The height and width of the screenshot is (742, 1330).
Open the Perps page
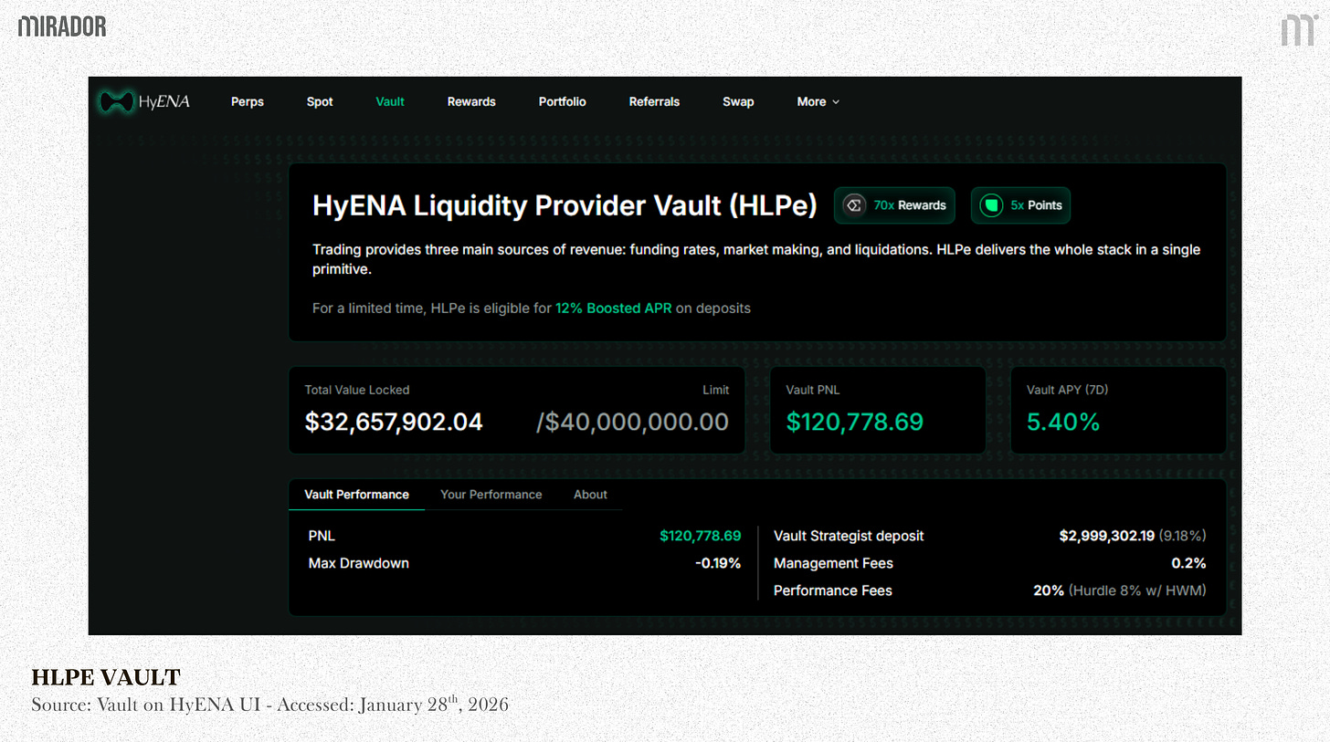(x=248, y=102)
